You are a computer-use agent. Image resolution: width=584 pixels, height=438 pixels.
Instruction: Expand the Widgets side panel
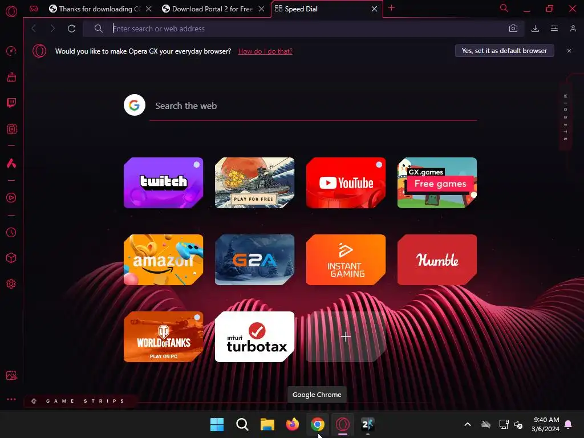pos(566,117)
